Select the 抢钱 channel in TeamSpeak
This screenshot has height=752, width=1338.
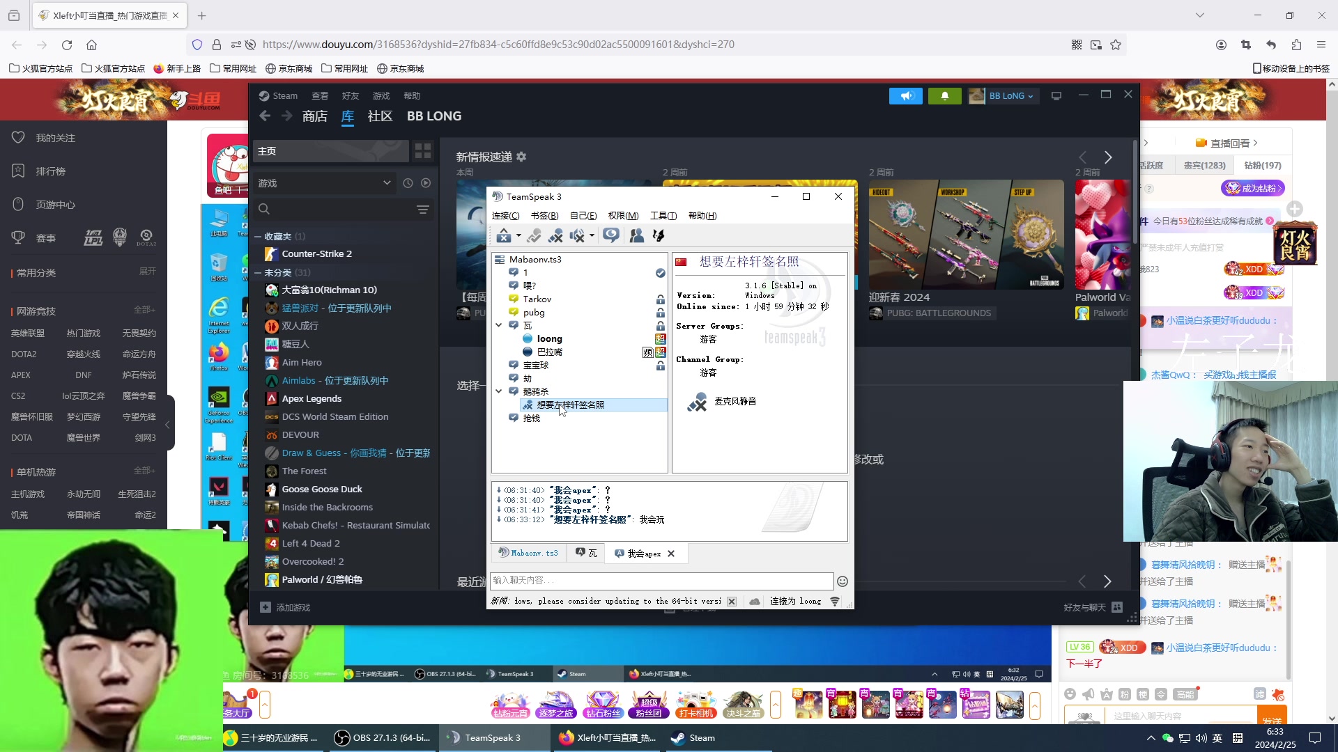click(x=532, y=418)
